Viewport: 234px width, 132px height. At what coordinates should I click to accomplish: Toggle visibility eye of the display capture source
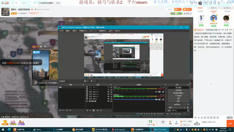tap(109, 101)
